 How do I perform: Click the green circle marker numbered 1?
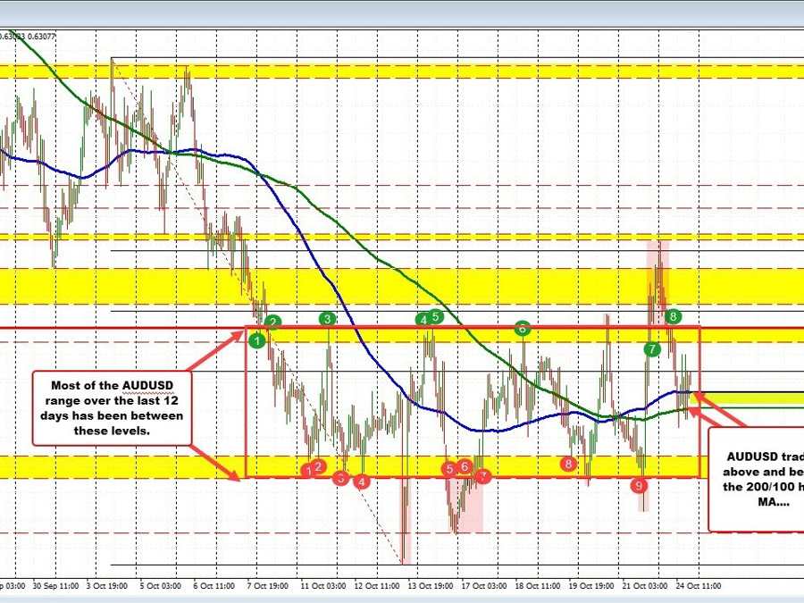point(257,339)
